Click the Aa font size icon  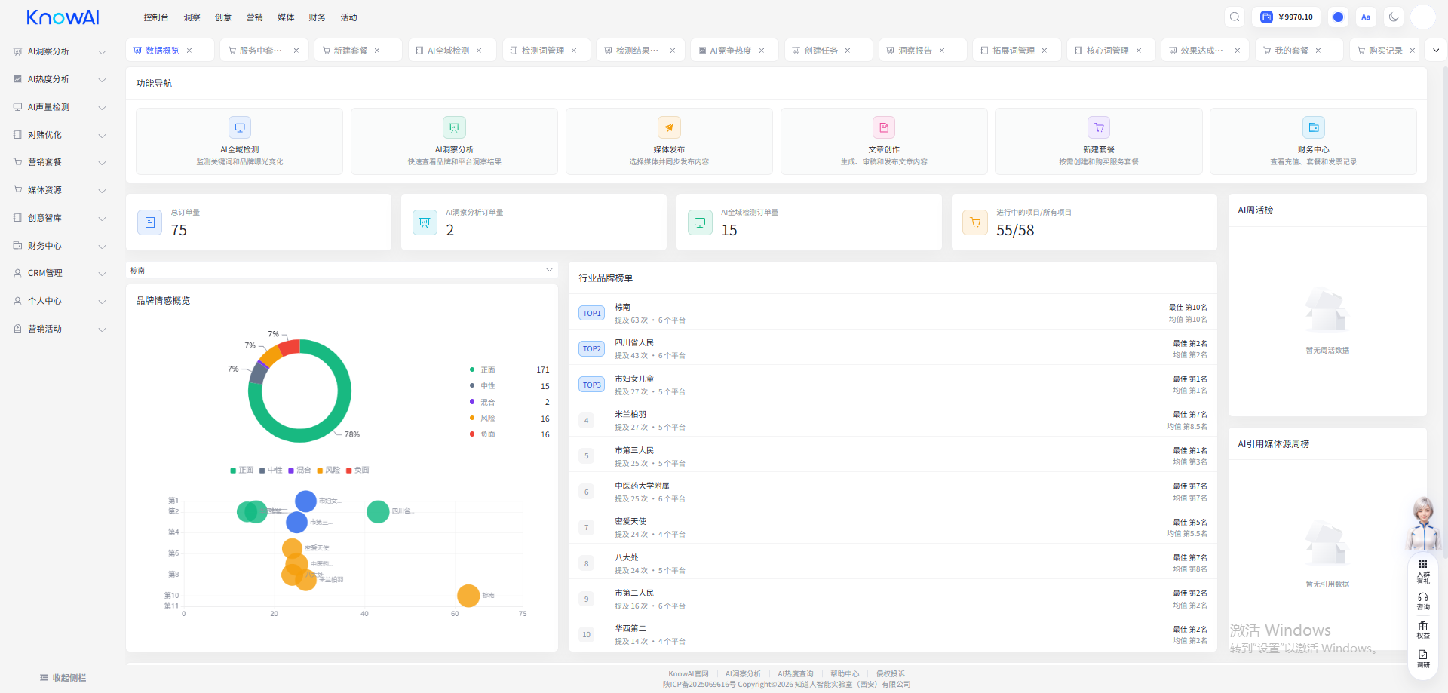click(1366, 17)
